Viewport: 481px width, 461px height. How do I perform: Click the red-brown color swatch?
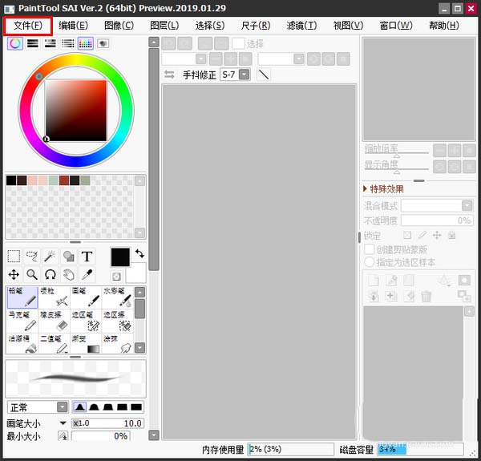(x=64, y=180)
